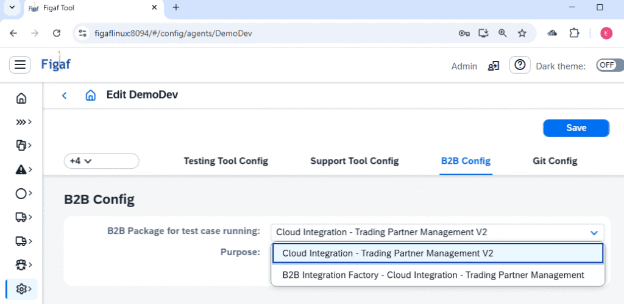The image size is (624, 304).
Task: Open the extensions puzzle icon
Action: [574, 34]
